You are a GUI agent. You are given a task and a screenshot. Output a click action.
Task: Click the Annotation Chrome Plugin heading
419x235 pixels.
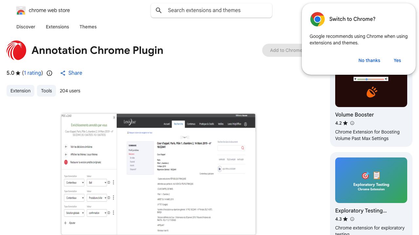(98, 50)
